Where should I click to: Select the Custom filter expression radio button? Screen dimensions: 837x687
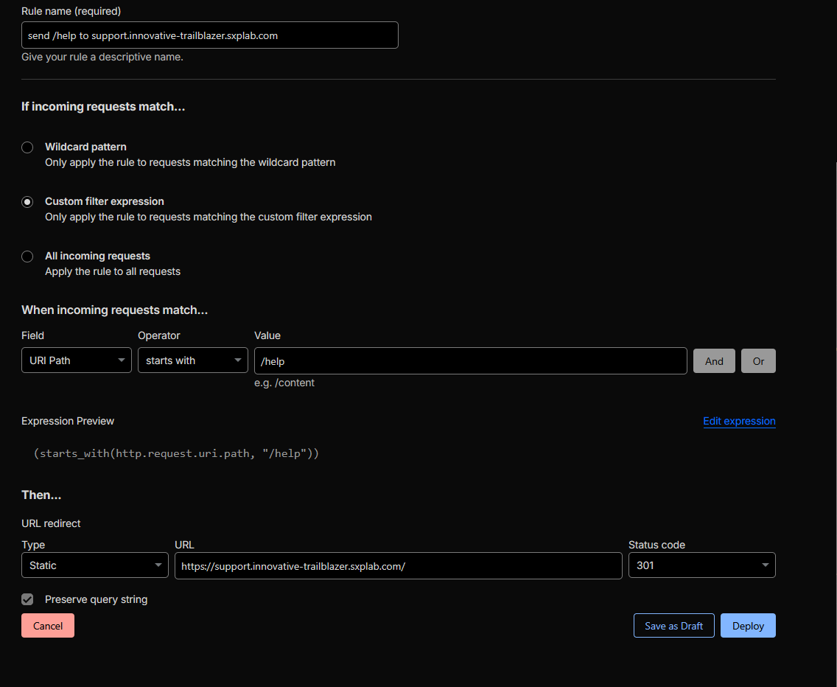click(x=27, y=202)
